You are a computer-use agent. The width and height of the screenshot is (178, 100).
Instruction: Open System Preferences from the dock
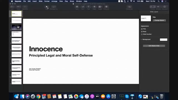[114, 96]
